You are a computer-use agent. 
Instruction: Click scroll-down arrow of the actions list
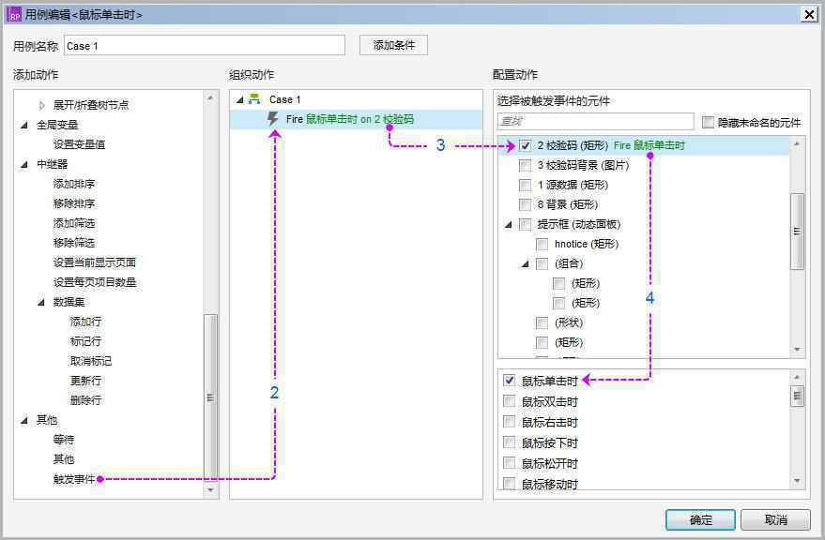click(x=210, y=490)
